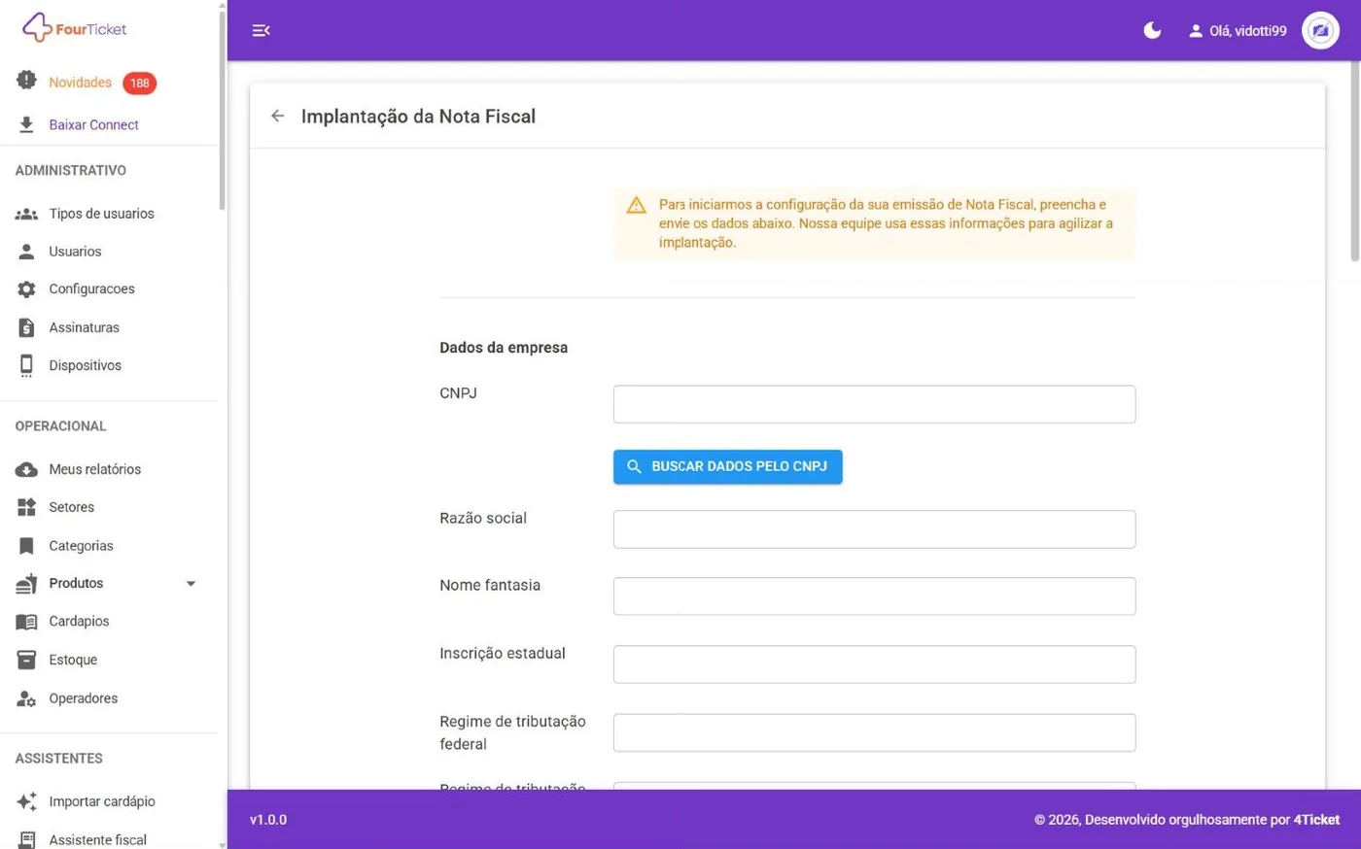Click the Razão social input field
This screenshot has height=849, width=1361.
coord(874,529)
